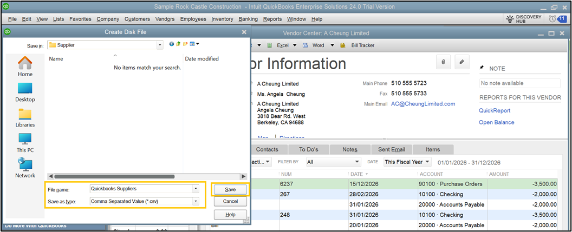This screenshot has width=572, height=232.
Task: Go up one folder level
Action: pos(178,44)
